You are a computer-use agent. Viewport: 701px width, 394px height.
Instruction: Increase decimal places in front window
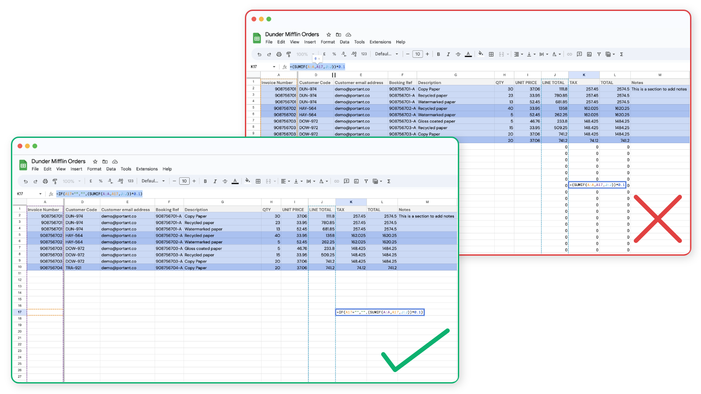(120, 181)
